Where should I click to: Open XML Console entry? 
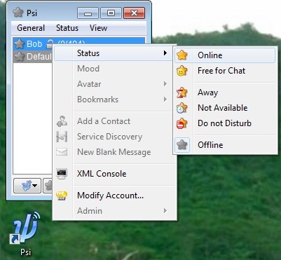(x=114, y=174)
